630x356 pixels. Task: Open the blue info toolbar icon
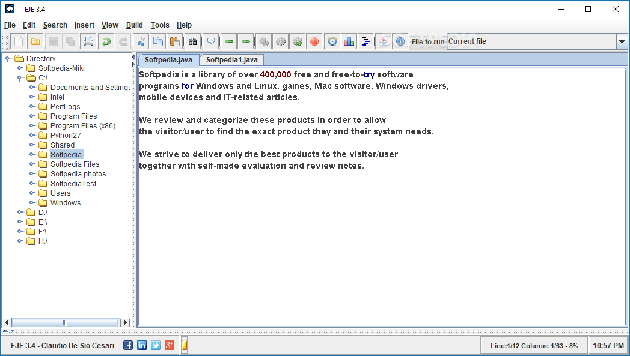(400, 41)
